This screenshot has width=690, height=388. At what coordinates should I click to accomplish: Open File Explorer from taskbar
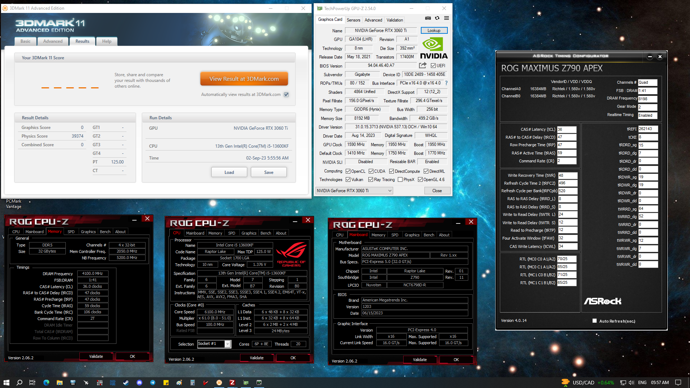point(60,383)
